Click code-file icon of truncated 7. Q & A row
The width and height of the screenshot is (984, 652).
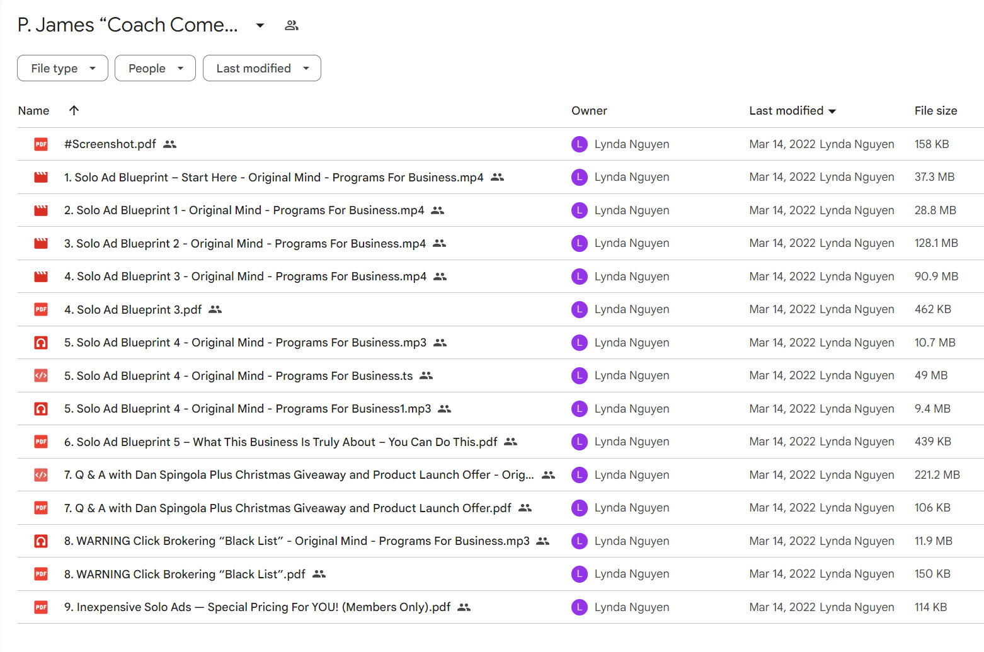click(x=41, y=475)
